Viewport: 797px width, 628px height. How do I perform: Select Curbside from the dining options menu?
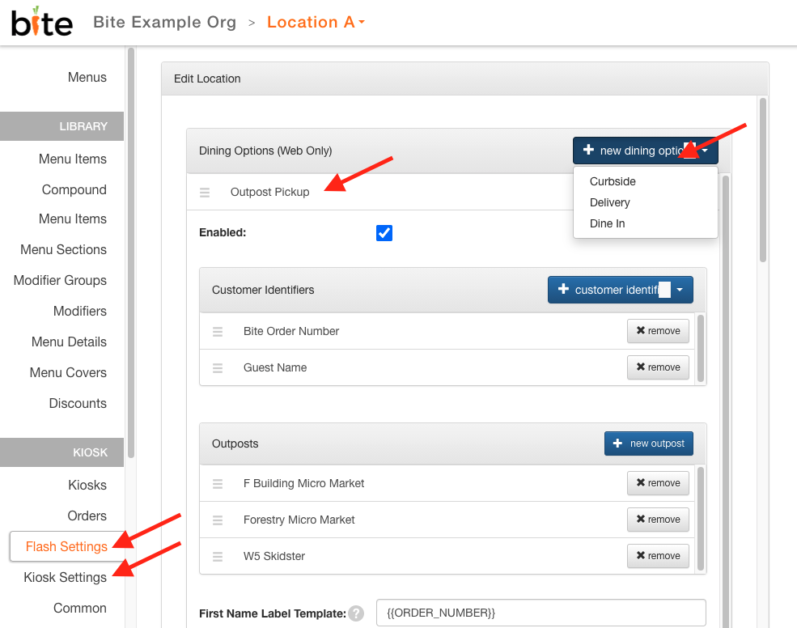click(613, 181)
